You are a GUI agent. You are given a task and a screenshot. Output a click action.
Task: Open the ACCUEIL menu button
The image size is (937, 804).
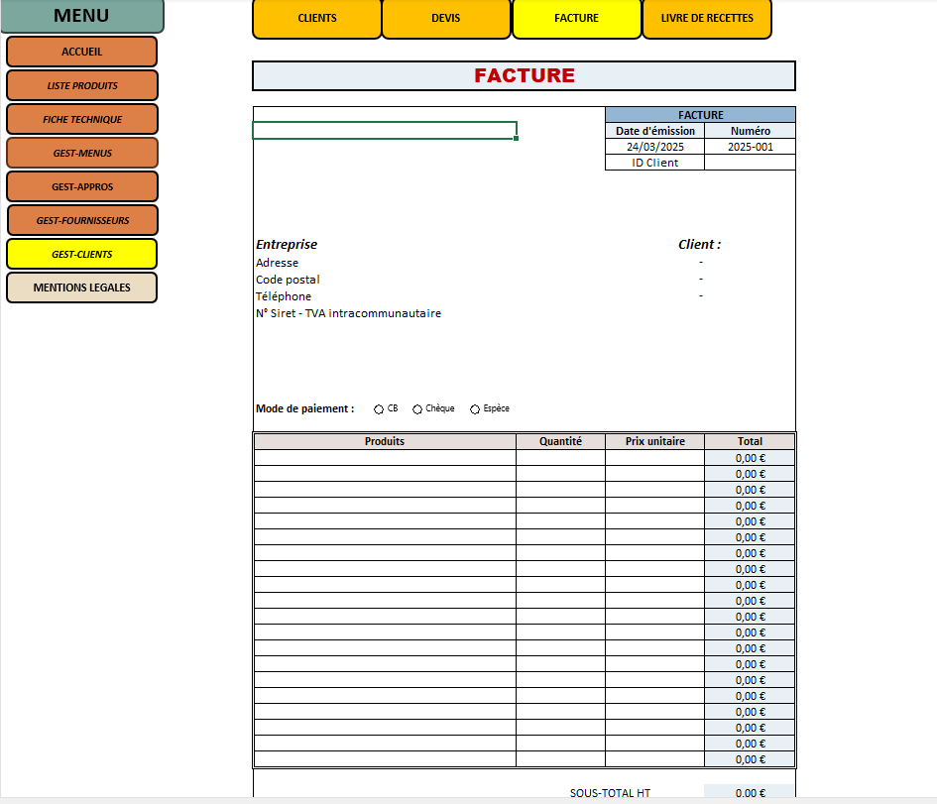pyautogui.click(x=82, y=52)
